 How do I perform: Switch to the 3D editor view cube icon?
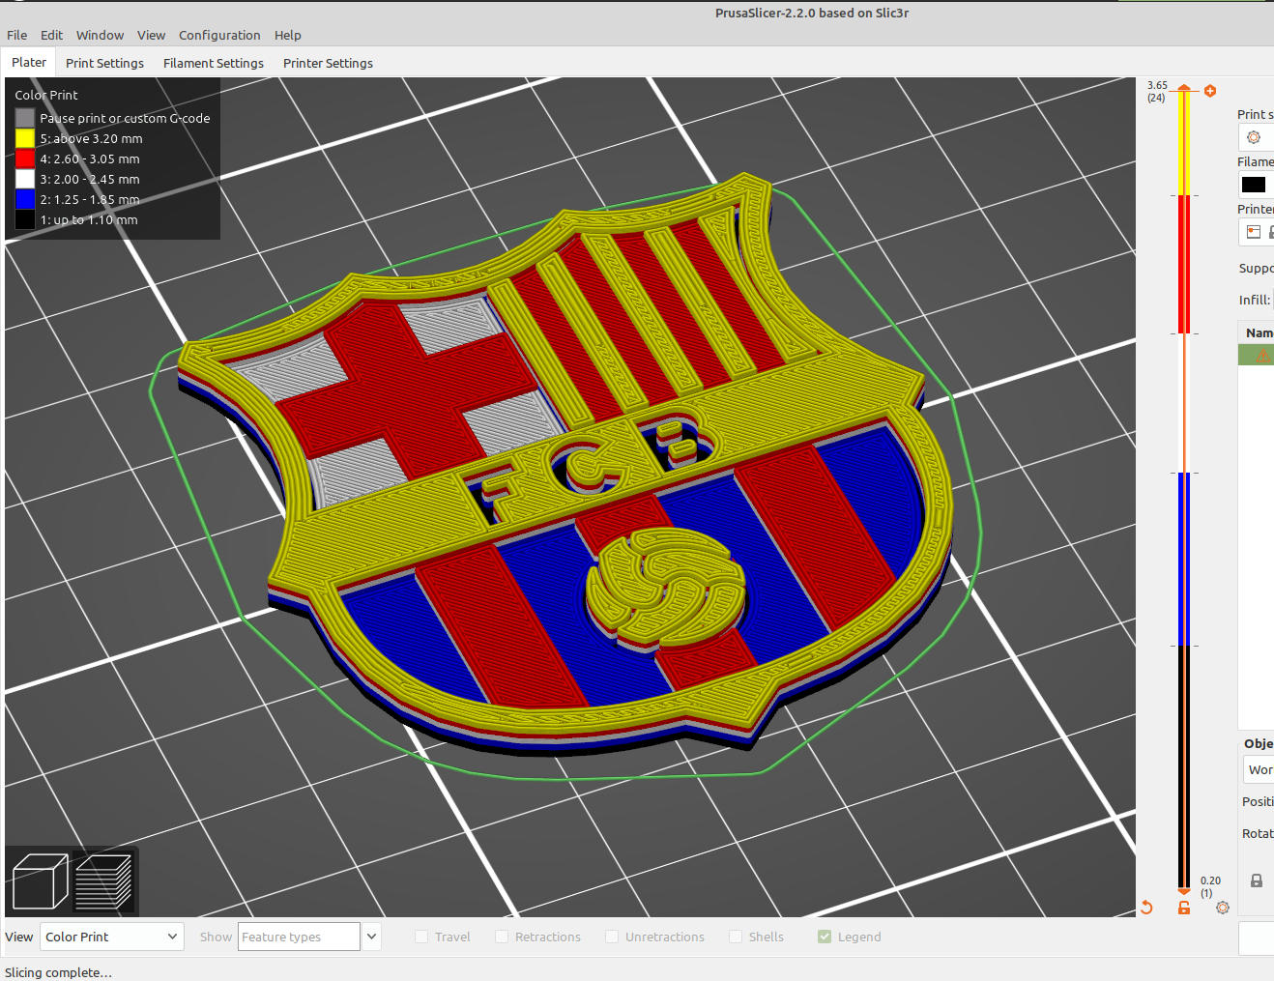(x=40, y=881)
